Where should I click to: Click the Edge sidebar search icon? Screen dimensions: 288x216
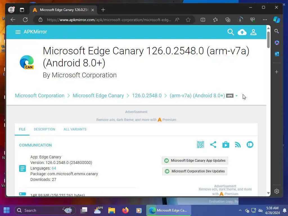pos(277,31)
